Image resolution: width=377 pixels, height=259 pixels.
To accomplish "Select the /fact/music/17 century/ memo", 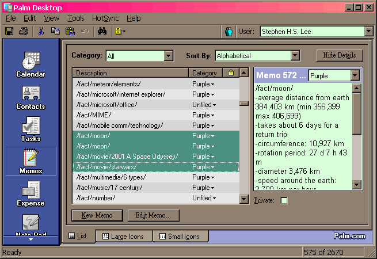I will click(156, 188).
